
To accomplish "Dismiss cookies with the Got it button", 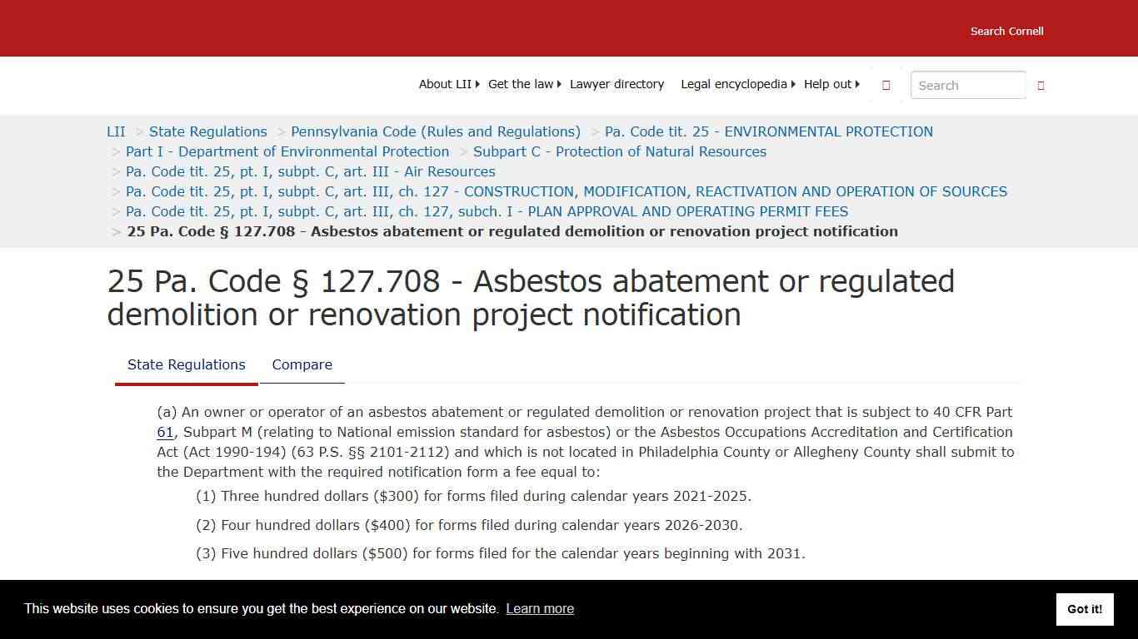I will click(1085, 609).
